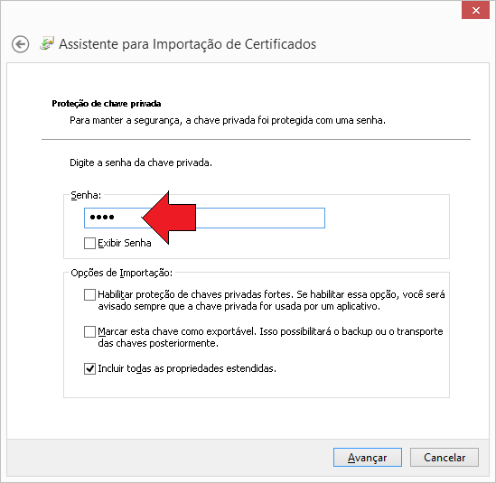The width and height of the screenshot is (496, 483).
Task: Tick Habilitar proteção de chaves privadas fortes box
Action: pyautogui.click(x=89, y=294)
